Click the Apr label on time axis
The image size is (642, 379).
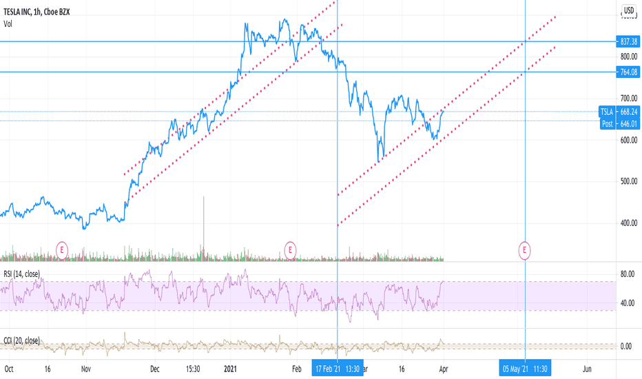[x=444, y=369]
